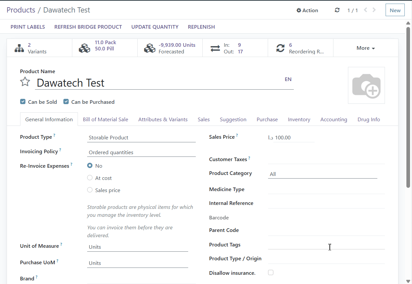
Task: Click the New button
Action: 395,10
